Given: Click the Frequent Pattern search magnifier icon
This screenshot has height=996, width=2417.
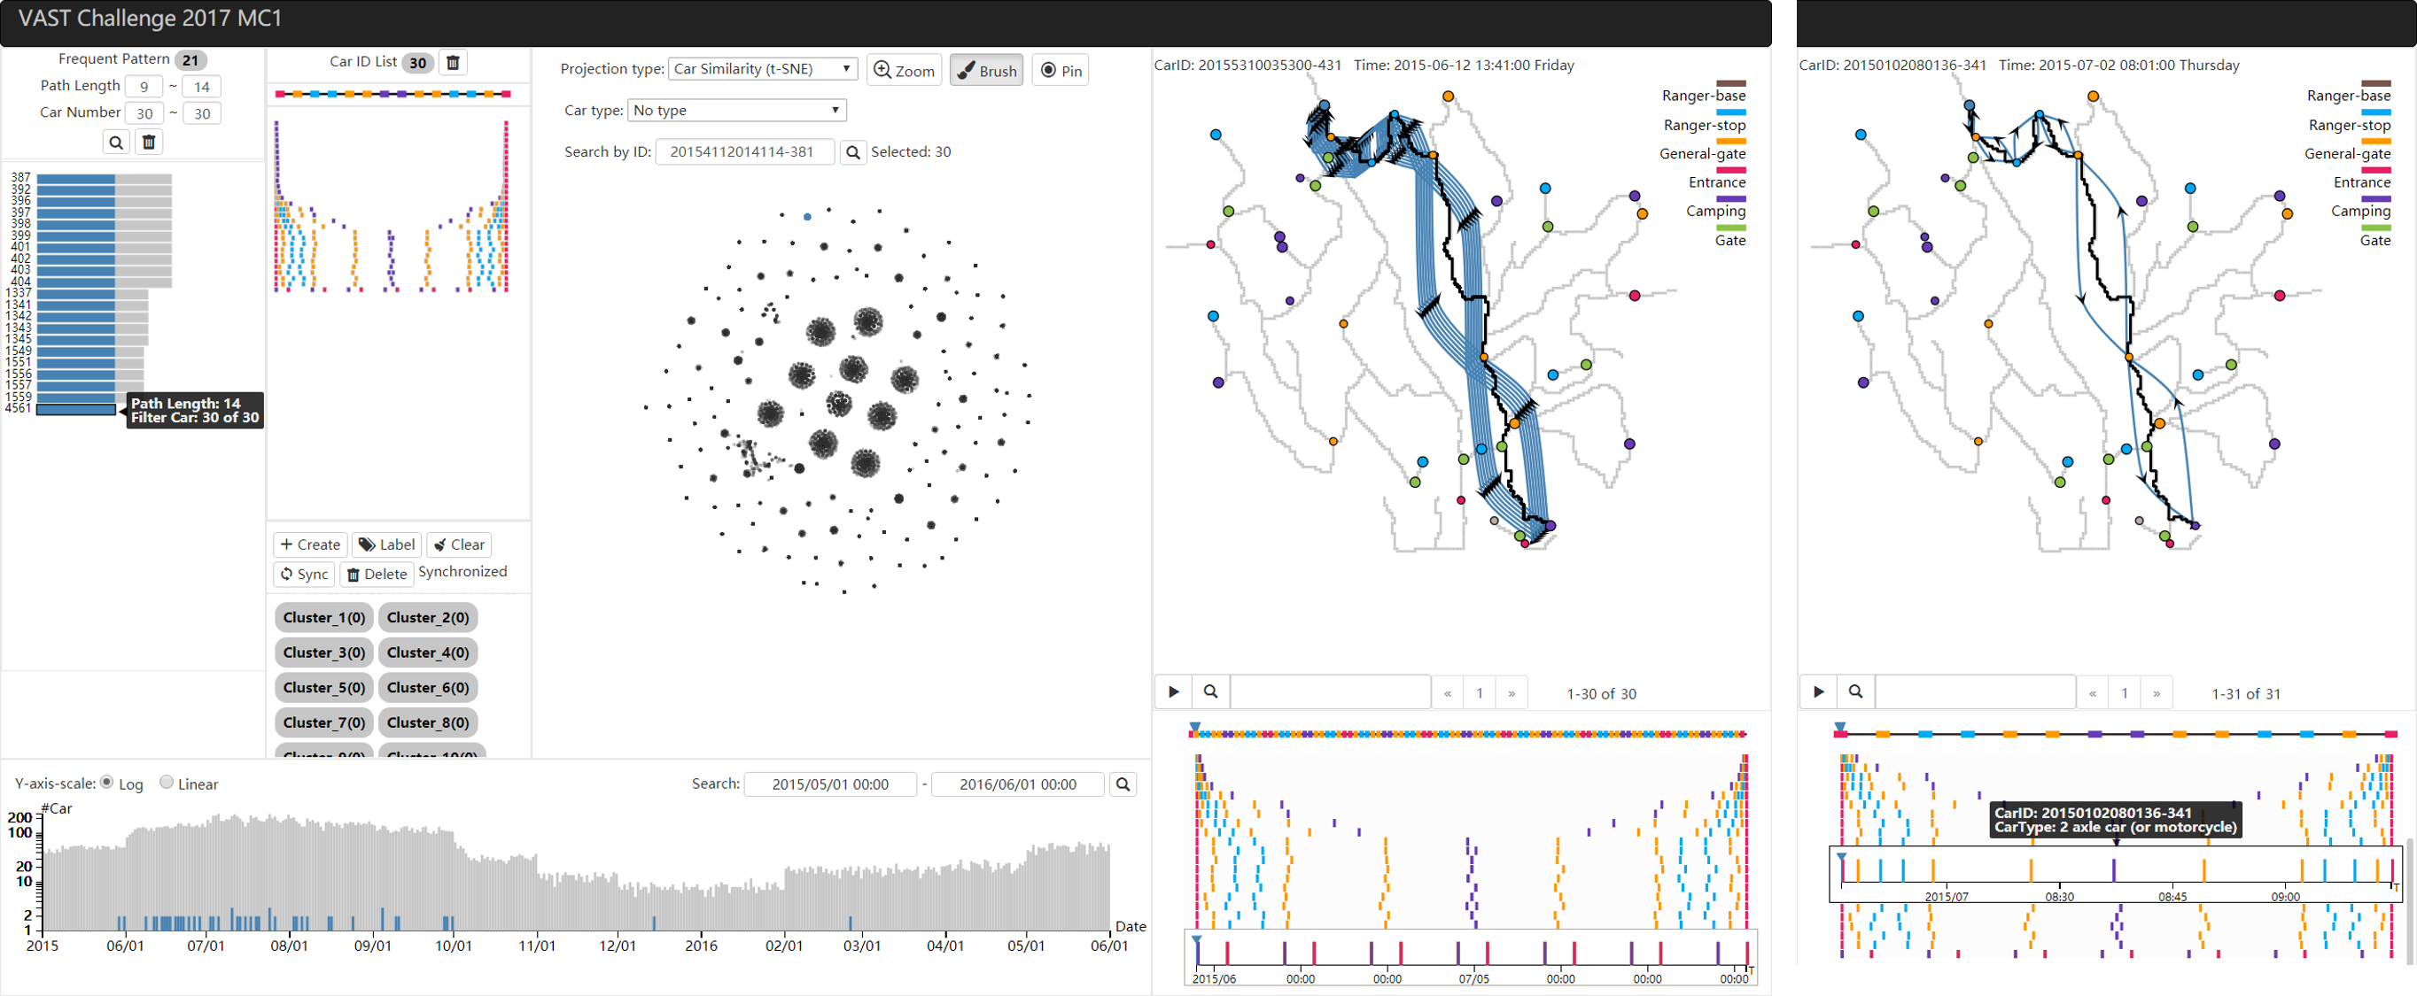Looking at the screenshot, I should click(x=115, y=143).
